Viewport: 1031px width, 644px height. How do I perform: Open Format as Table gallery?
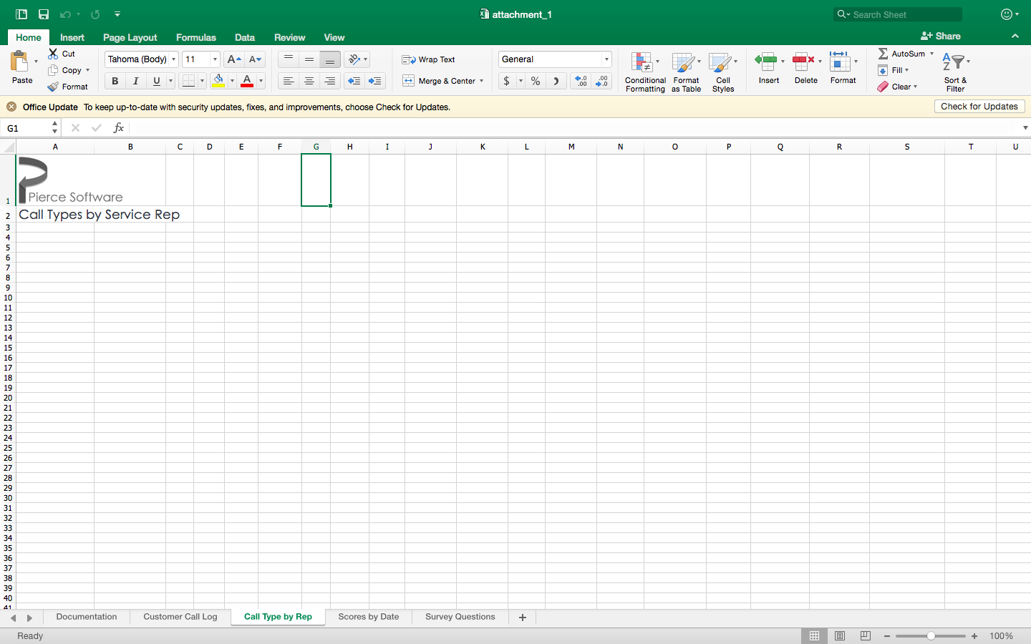point(686,72)
